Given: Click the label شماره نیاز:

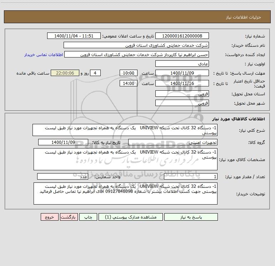Looking at the screenshot, I should coord(255,36).
